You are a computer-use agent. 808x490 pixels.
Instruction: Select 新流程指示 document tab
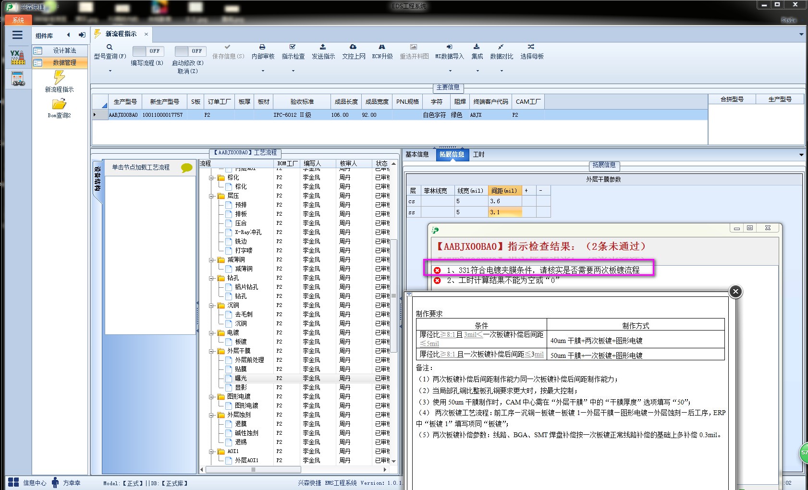pos(121,34)
